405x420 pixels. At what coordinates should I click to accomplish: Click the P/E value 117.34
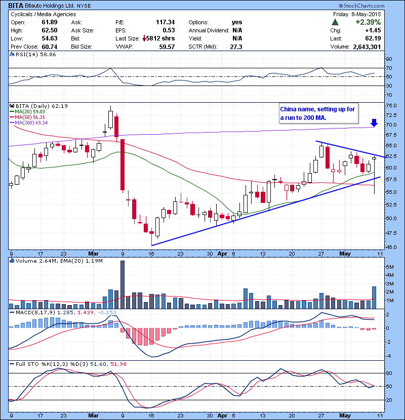(x=166, y=22)
